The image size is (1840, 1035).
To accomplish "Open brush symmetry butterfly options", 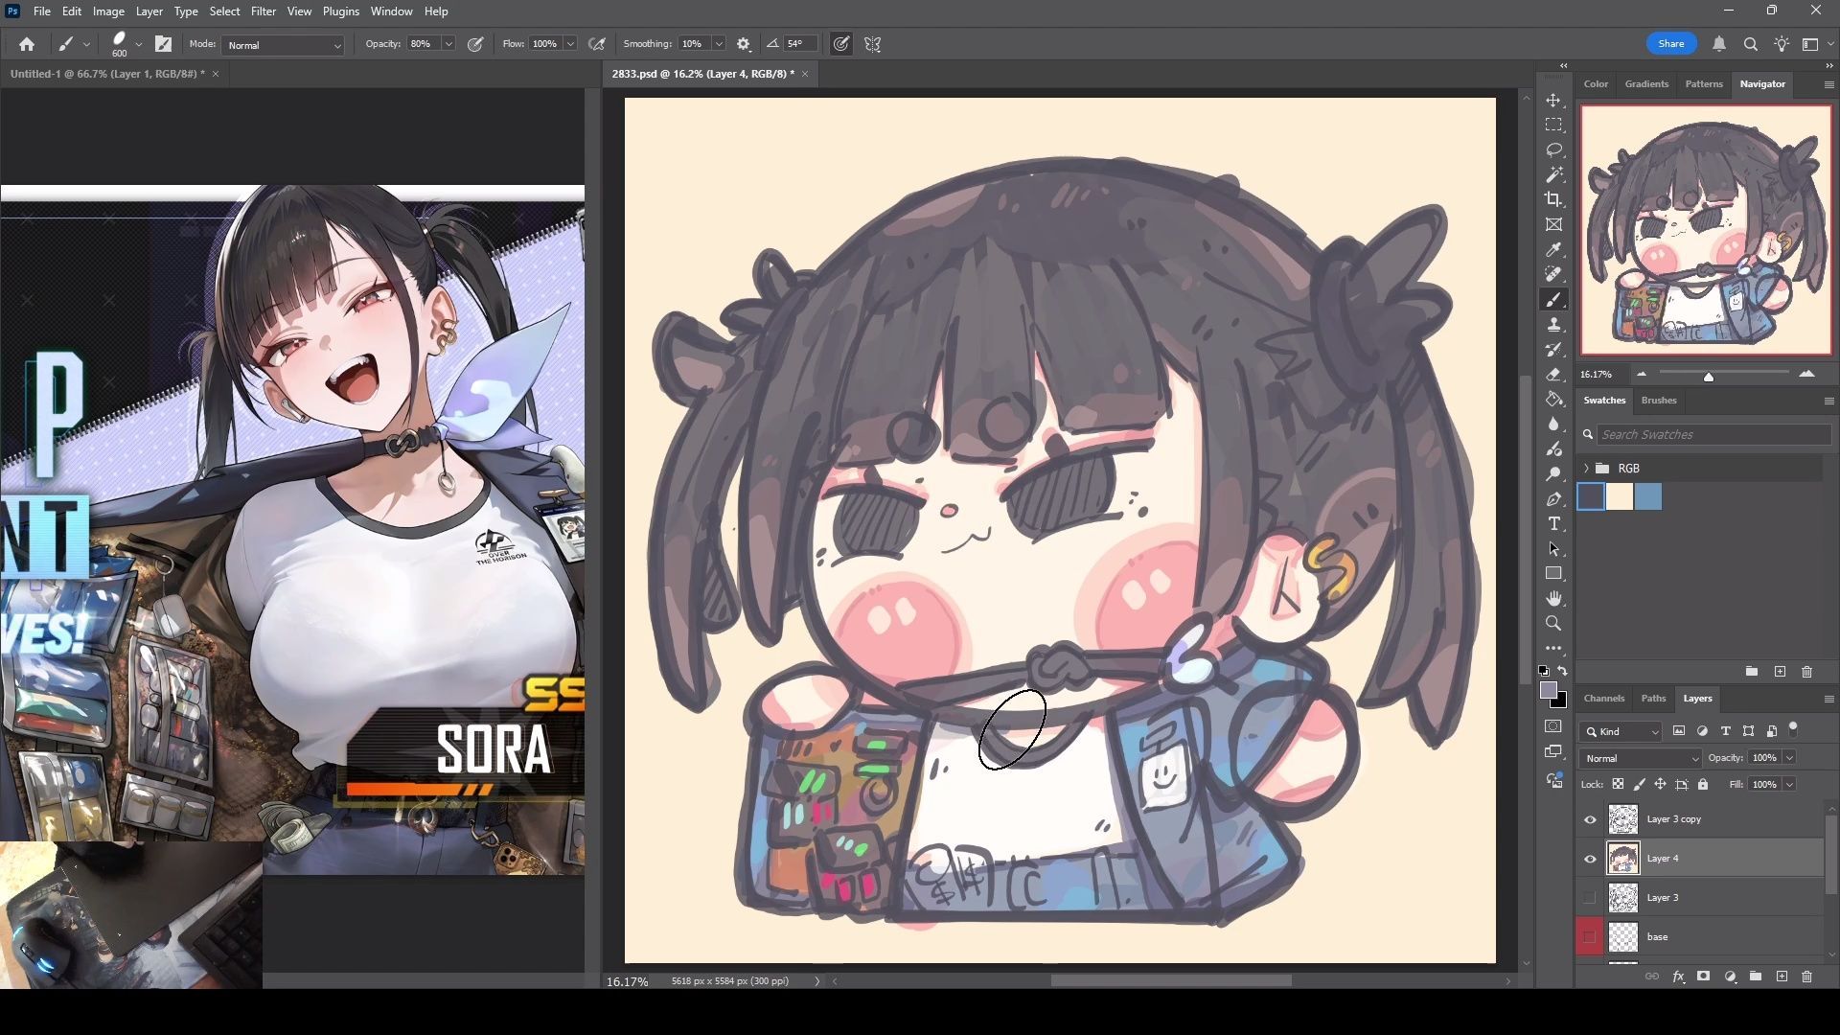I will point(872,44).
